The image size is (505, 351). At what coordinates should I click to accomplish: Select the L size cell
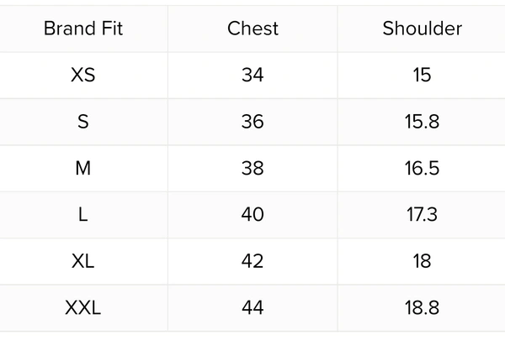tap(83, 214)
